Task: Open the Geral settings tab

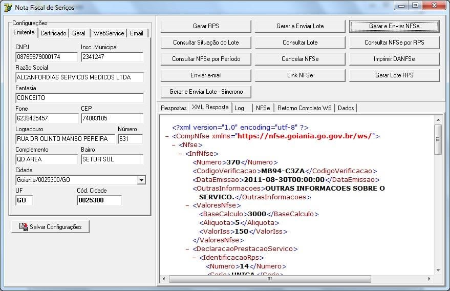Action: [x=79, y=33]
